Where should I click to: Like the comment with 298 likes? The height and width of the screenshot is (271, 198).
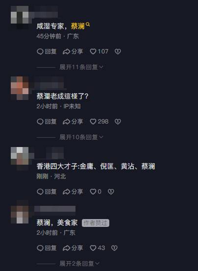point(99,122)
